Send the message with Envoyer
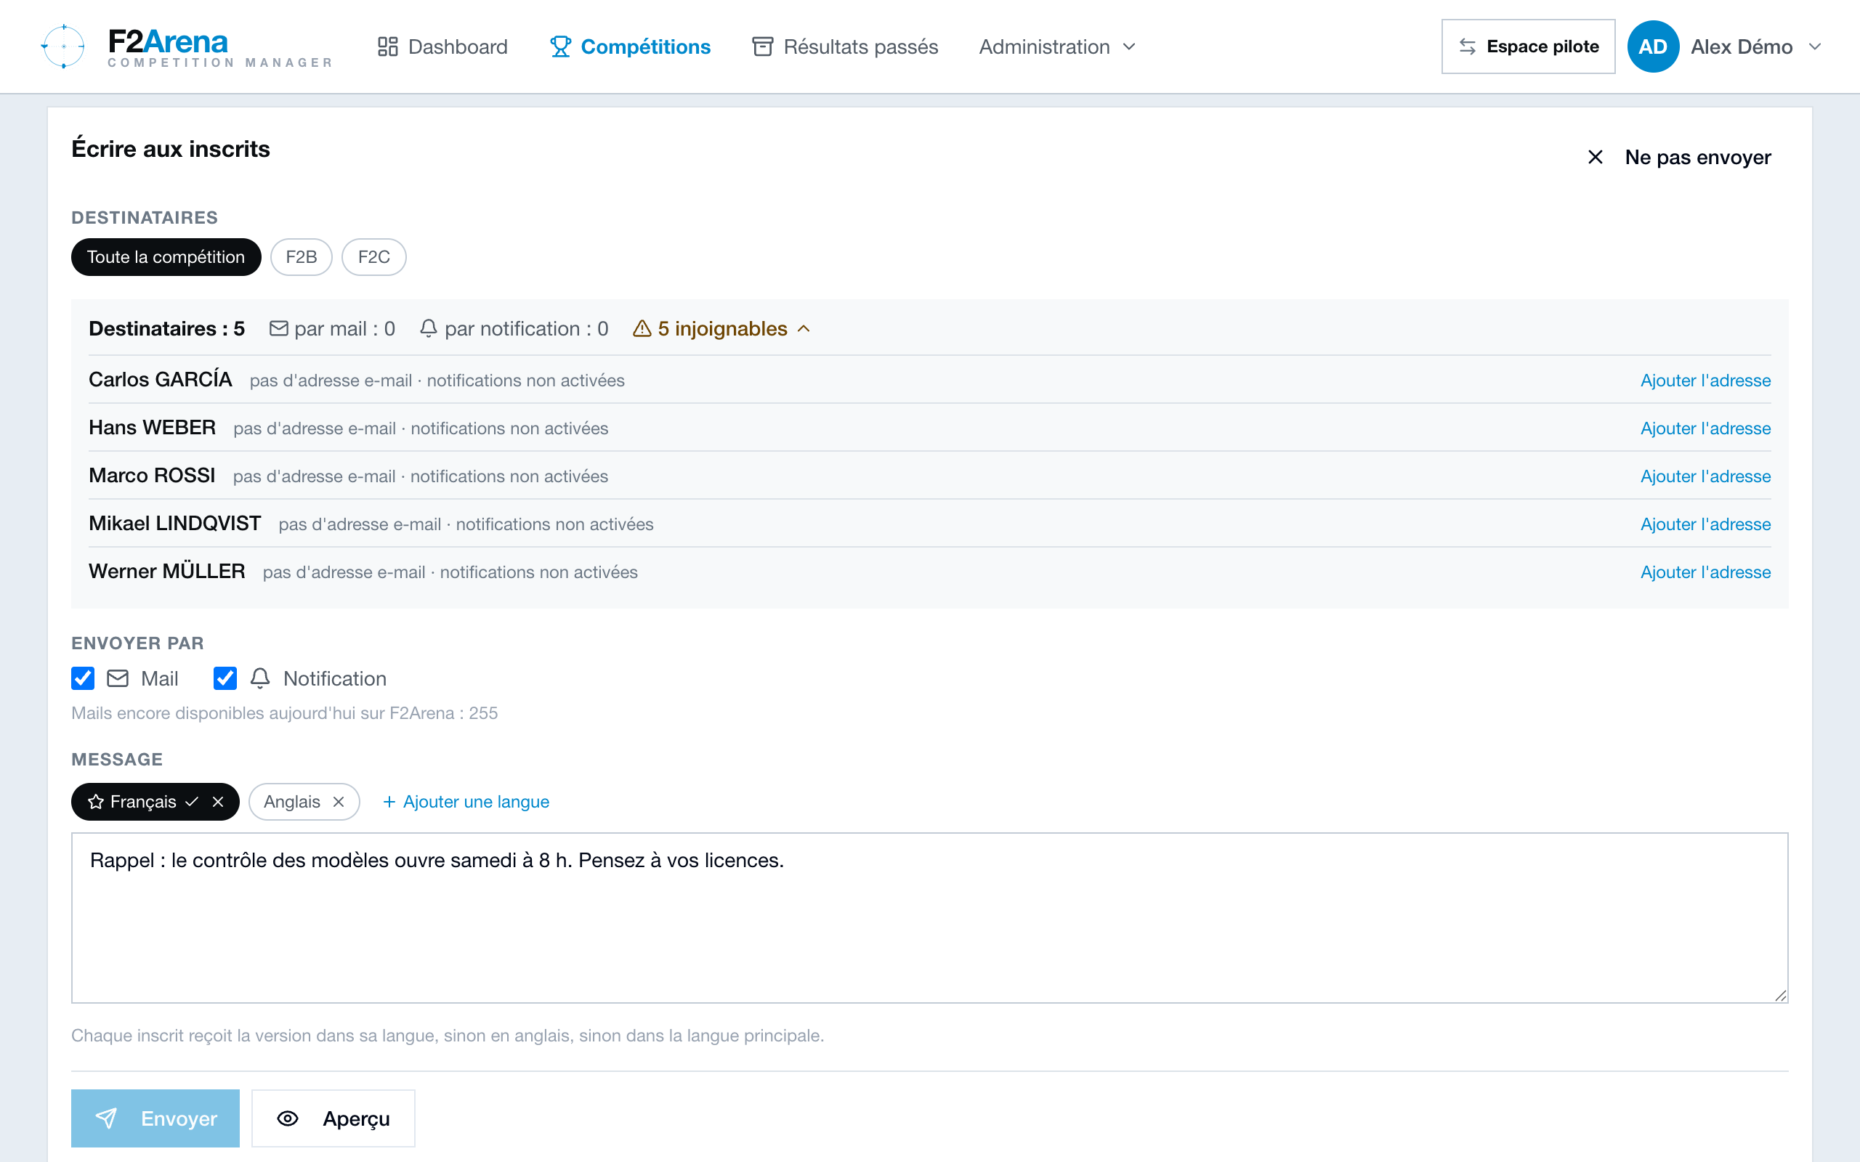 155,1118
